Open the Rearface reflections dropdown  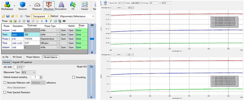pyautogui.click(x=38, y=83)
